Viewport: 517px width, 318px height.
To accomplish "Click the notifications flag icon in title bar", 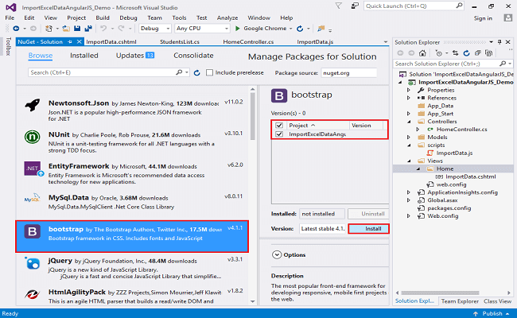I will coord(338,6).
